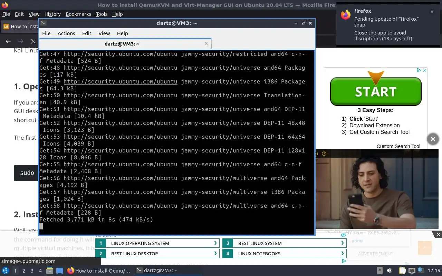
Task: Dismiss the firefox snap update notification
Action: (432, 12)
